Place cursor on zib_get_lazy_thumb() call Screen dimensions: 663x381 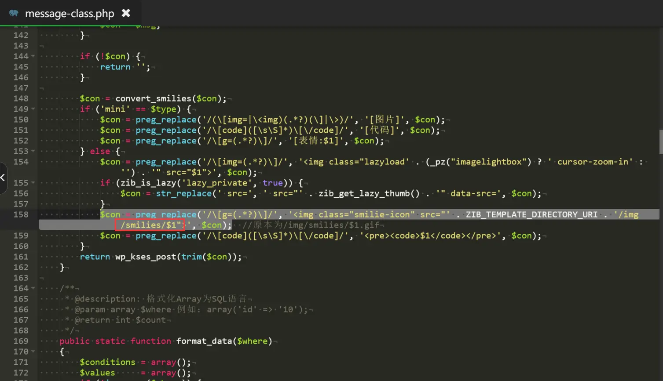[x=369, y=193]
